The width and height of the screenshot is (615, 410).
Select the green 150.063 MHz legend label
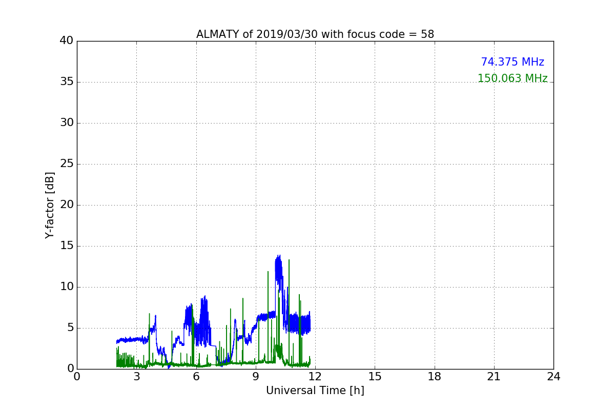(x=512, y=78)
